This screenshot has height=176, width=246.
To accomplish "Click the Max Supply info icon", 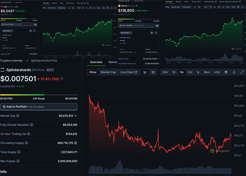I will click(18, 161).
